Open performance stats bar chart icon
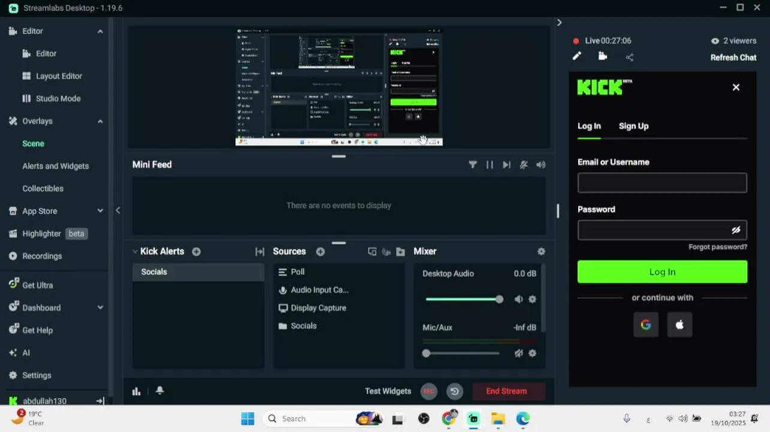This screenshot has height=432, width=770. pyautogui.click(x=136, y=391)
